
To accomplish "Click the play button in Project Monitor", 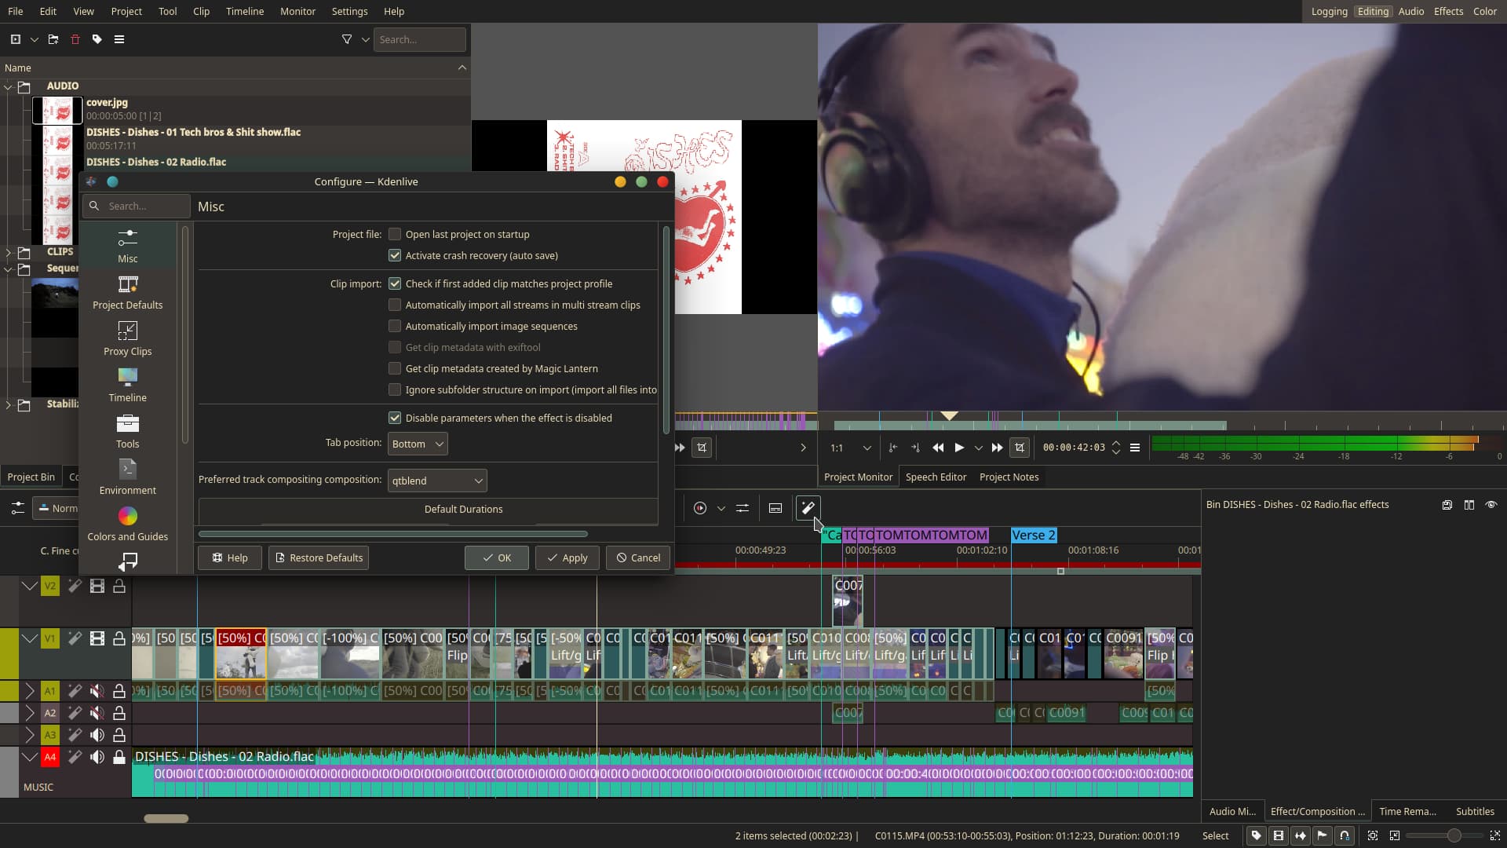I will [959, 448].
